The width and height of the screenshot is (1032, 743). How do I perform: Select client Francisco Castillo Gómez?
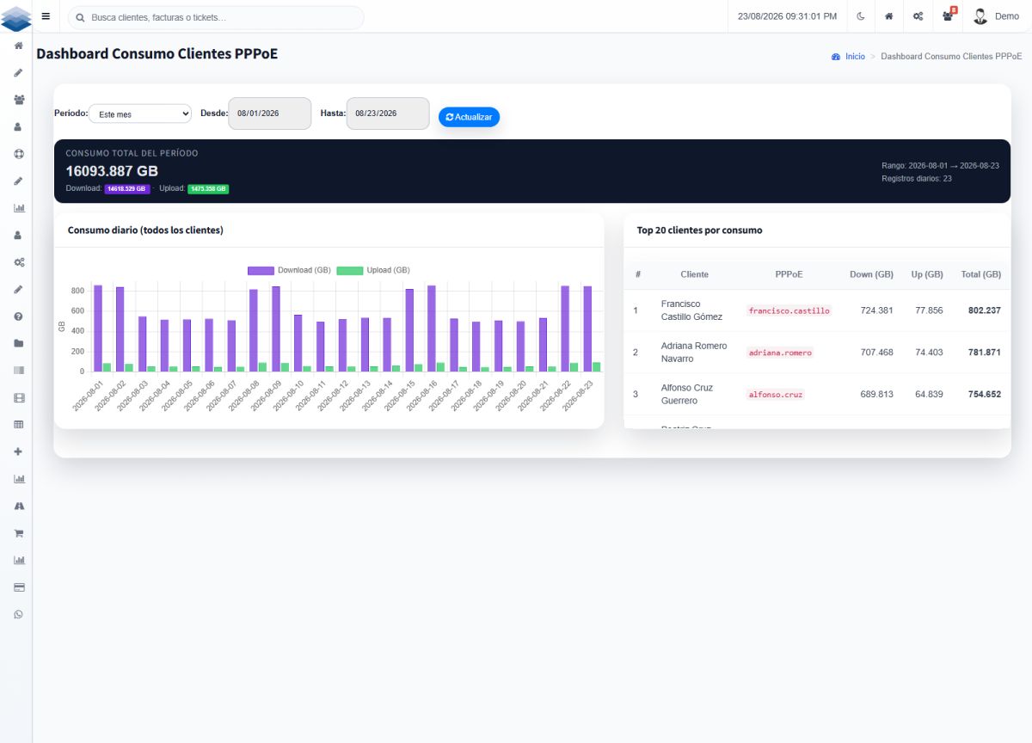(691, 310)
